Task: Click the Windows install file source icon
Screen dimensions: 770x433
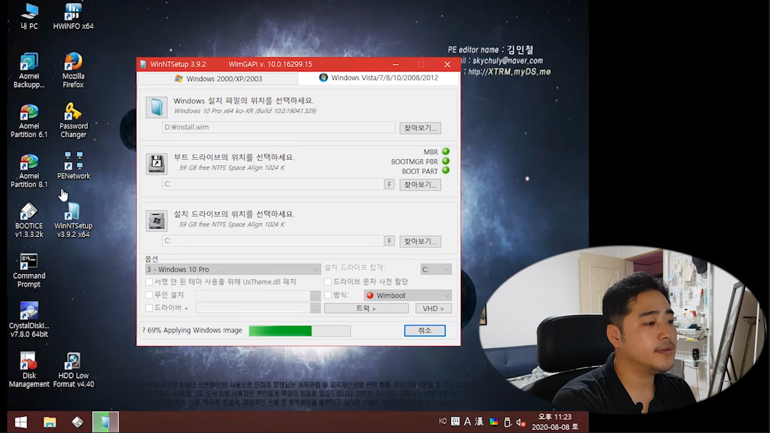Action: [x=157, y=107]
